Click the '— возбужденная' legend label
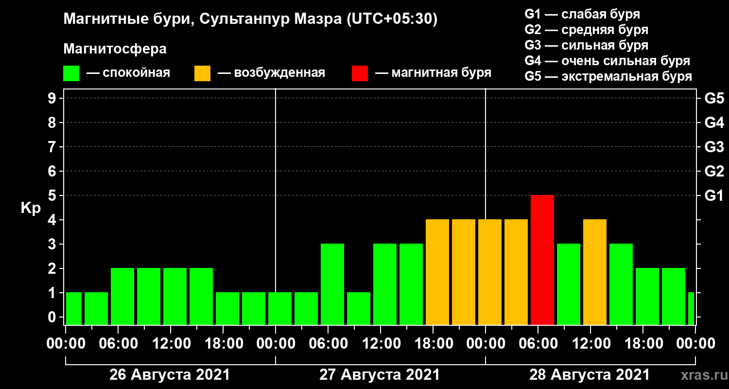729x389 pixels. point(271,73)
